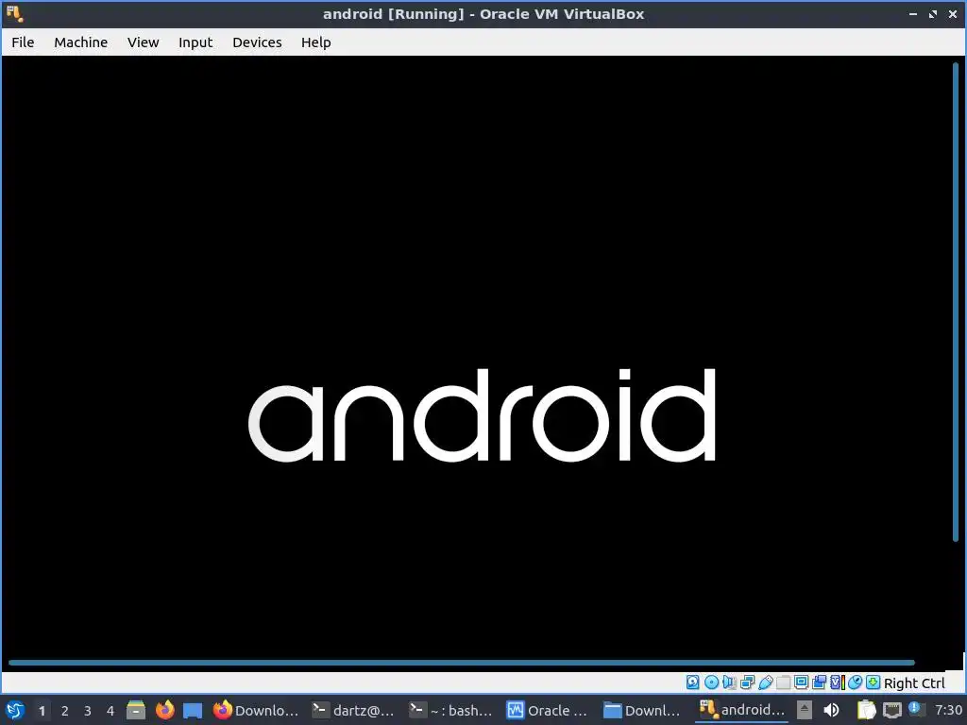
Task: Open the Lubuntu application menu
Action: (15, 711)
